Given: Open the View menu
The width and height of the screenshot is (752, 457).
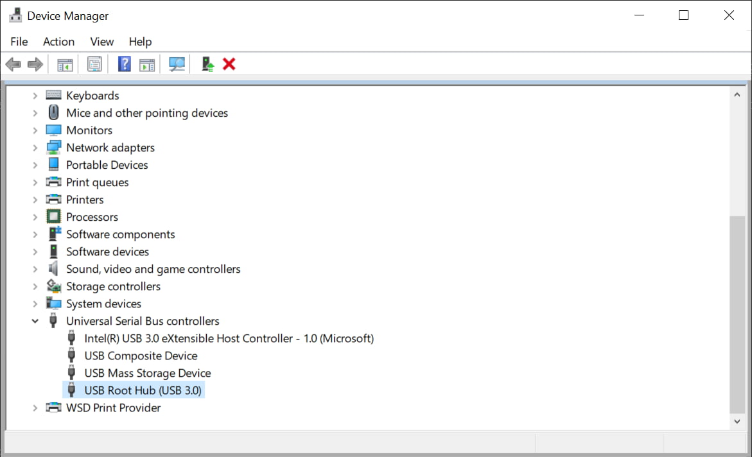Looking at the screenshot, I should point(101,41).
